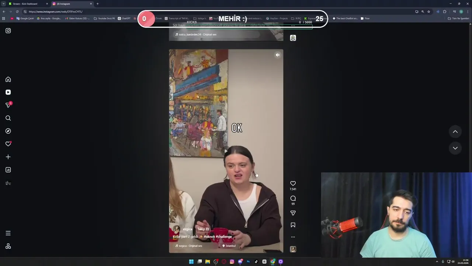The width and height of the screenshot is (472, 266).
Task: Open Instagram app in taskbar
Action: [x=232, y=262]
